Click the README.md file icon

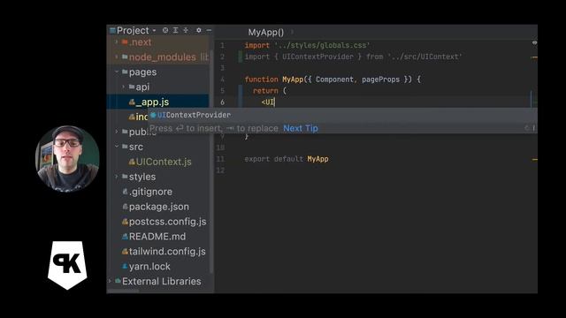pyautogui.click(x=125, y=237)
